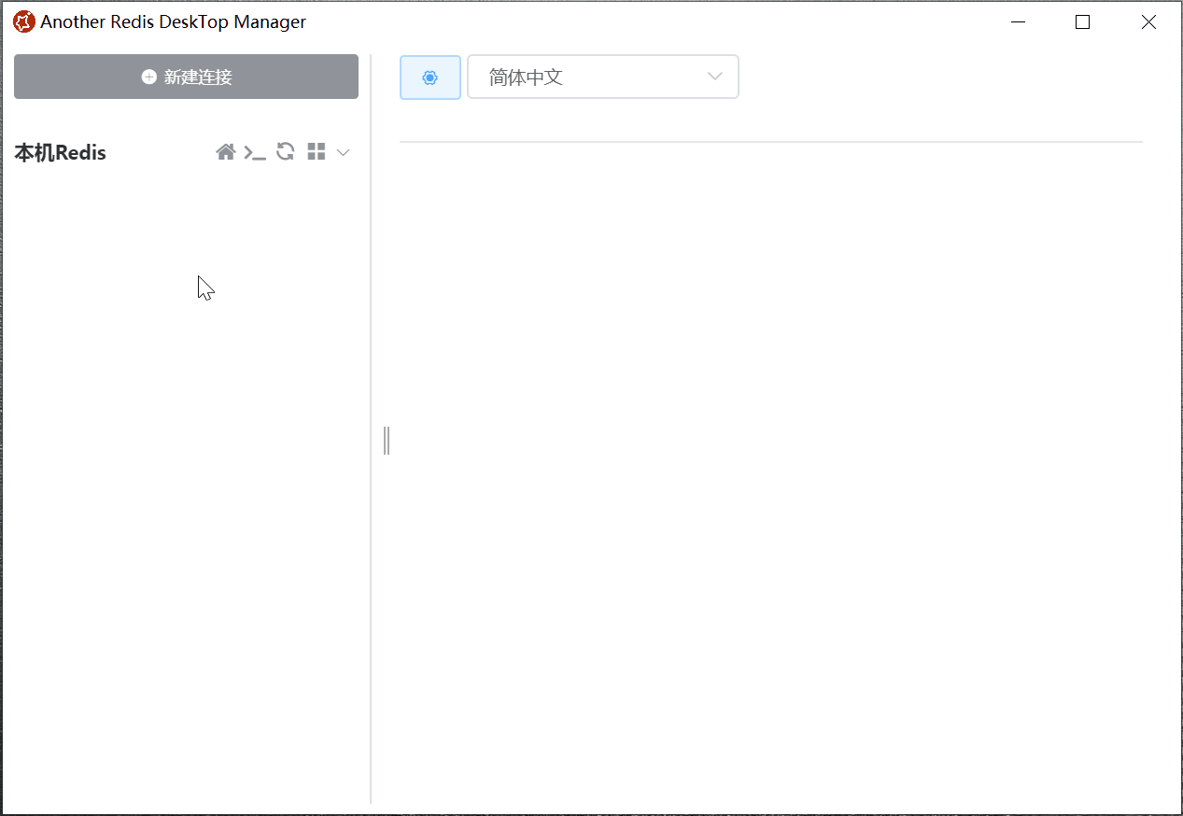The height and width of the screenshot is (816, 1183).
Task: Refresh the 本机Redis connection
Action: click(x=286, y=152)
